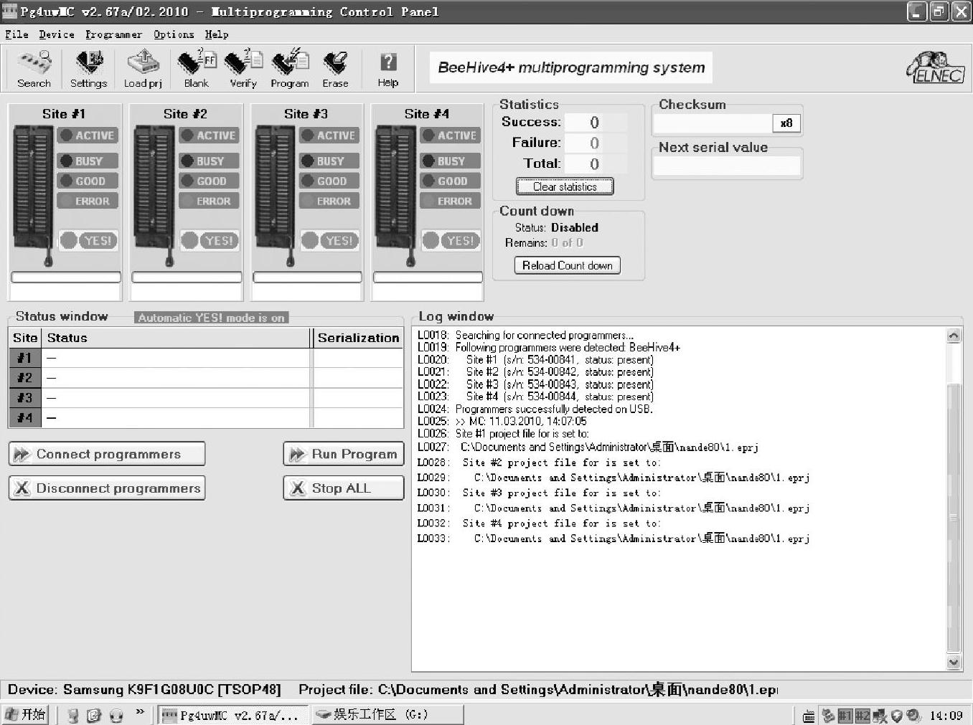Click the Status column header

point(177,338)
